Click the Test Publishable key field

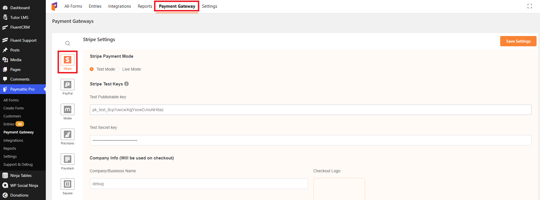[310, 110]
